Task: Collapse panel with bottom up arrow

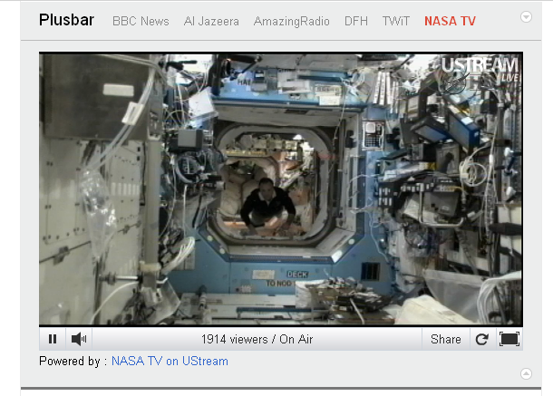Action: (x=526, y=373)
